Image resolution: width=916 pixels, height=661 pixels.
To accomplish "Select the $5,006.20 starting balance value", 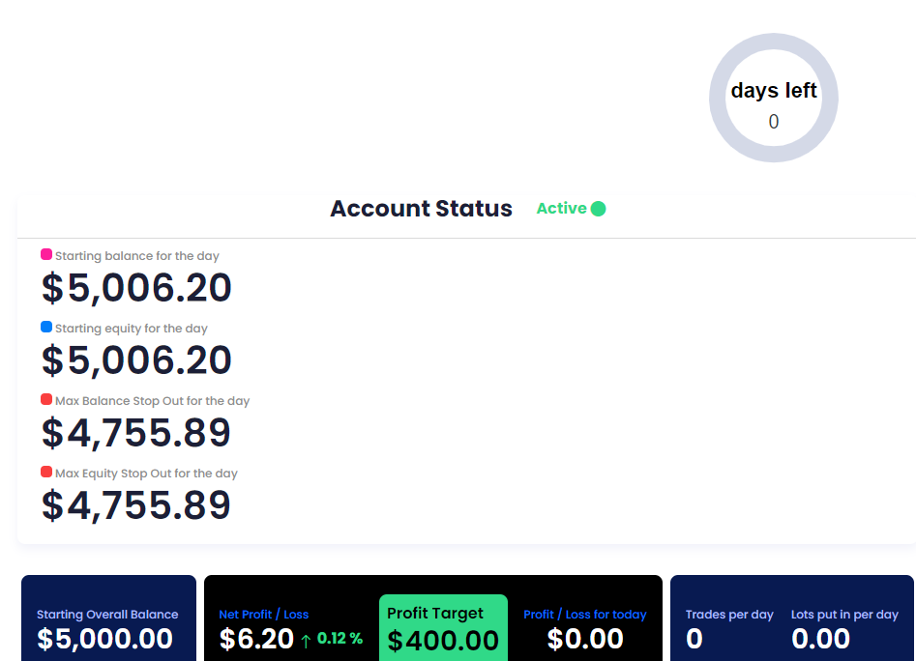I will (136, 288).
